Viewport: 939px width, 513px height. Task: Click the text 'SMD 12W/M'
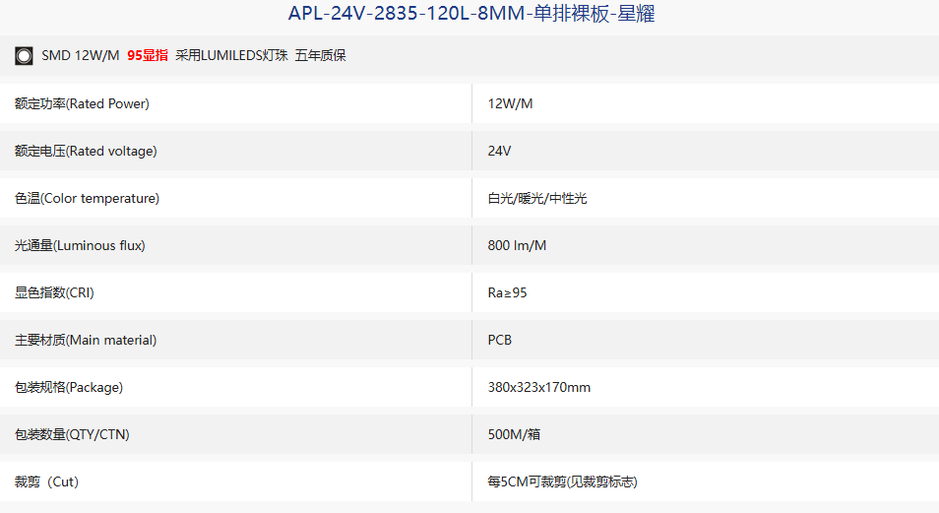(x=81, y=56)
